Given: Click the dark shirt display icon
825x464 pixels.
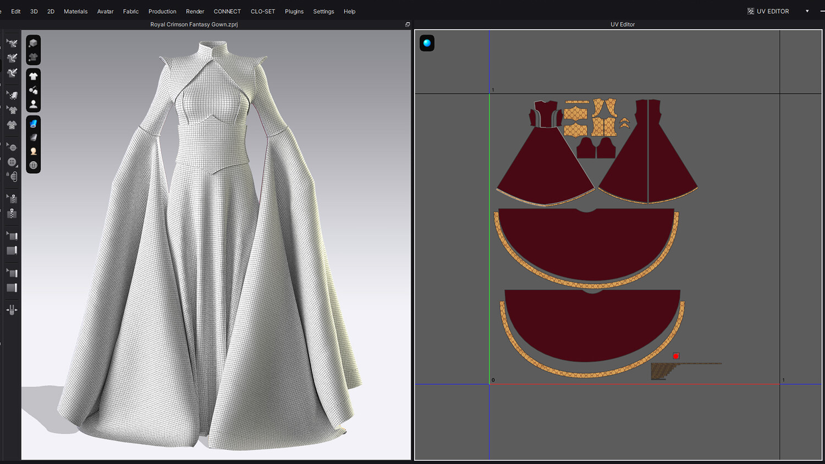Looking at the screenshot, I should (x=34, y=57).
